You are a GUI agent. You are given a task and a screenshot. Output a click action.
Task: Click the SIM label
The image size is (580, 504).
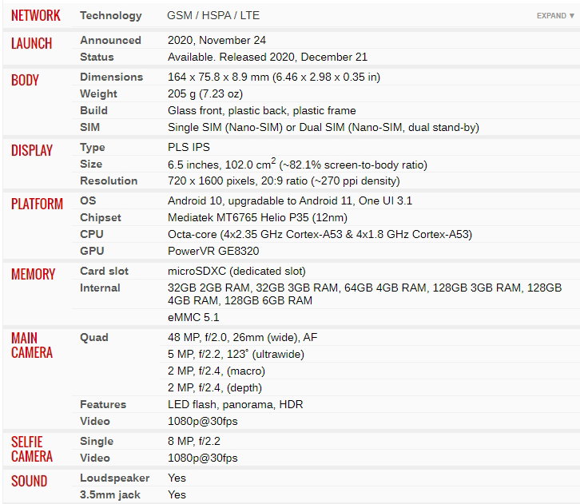point(90,127)
